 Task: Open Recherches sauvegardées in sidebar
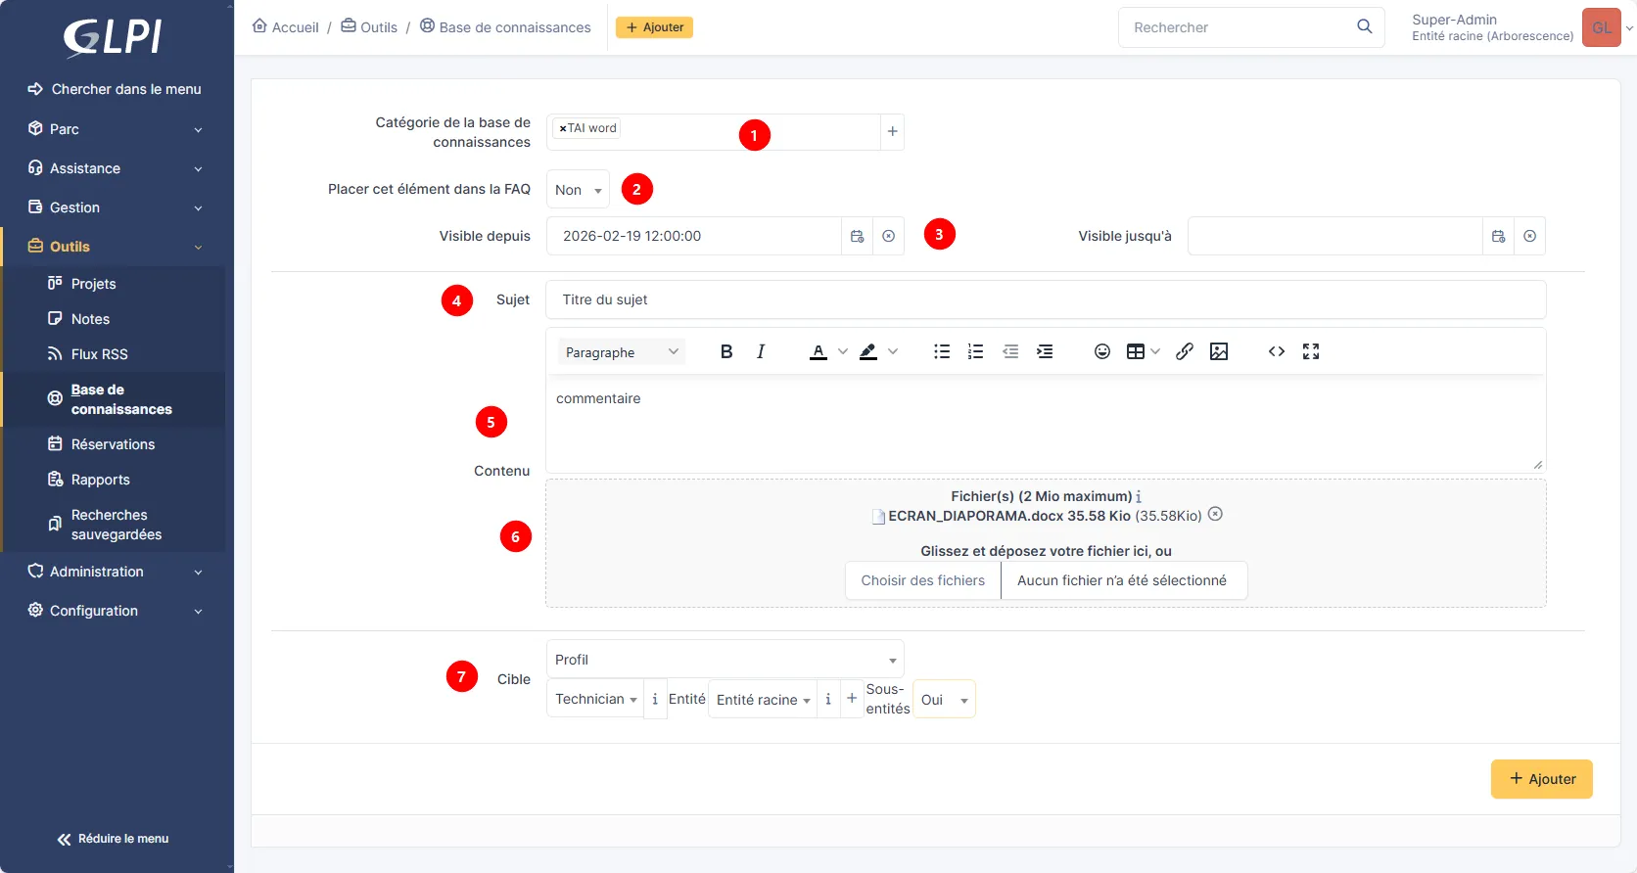point(115,525)
